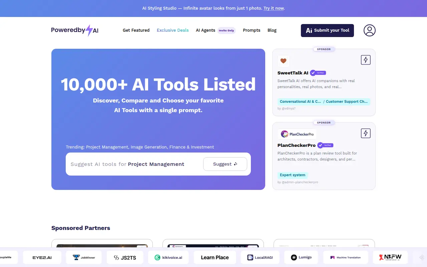Image resolution: width=427 pixels, height=267 pixels.
Task: Open SweetTalk AI title link
Action: point(293,73)
